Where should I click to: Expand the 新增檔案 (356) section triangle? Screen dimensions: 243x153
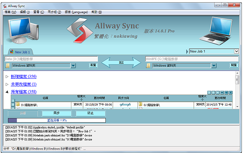point(7,76)
